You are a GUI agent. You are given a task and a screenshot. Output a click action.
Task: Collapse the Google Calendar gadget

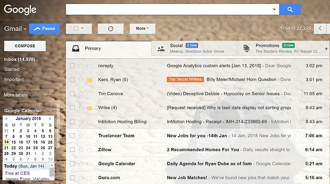(50, 111)
